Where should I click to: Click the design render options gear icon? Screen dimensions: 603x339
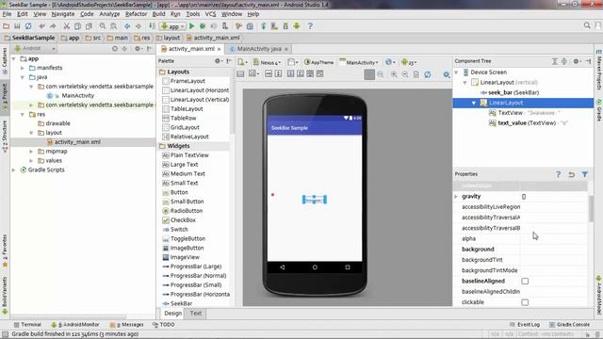pos(446,74)
